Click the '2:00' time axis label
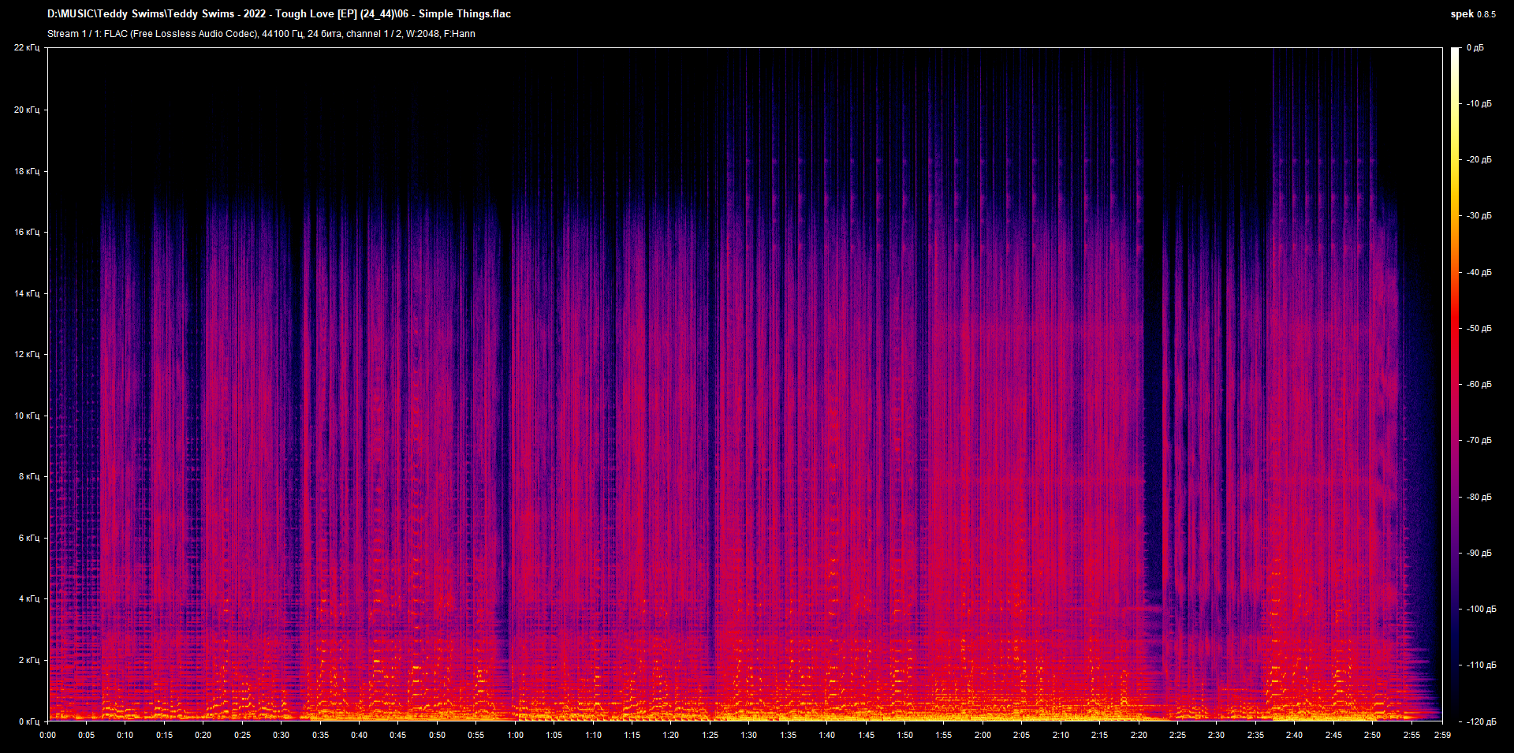This screenshot has height=753, width=1514. click(983, 735)
